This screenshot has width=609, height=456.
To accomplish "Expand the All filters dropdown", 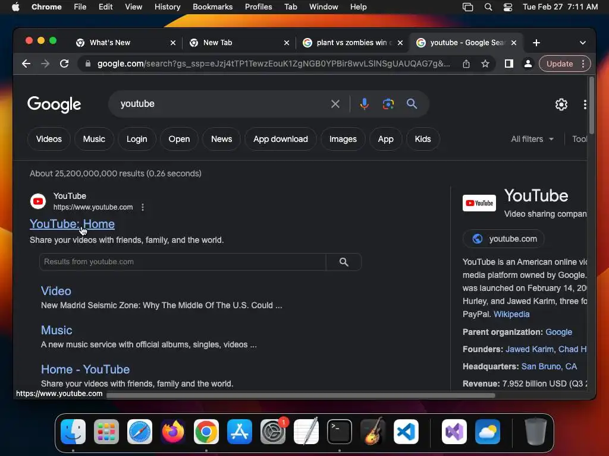I will point(532,139).
